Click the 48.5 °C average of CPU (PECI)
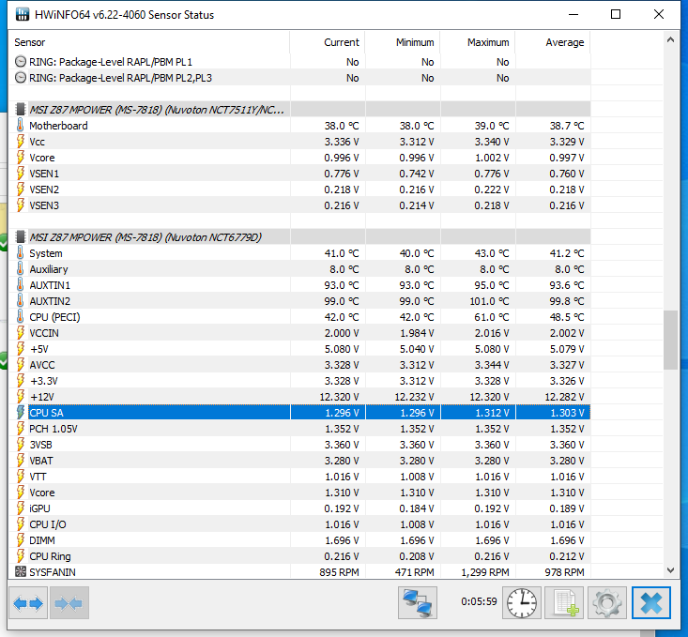 coord(567,317)
